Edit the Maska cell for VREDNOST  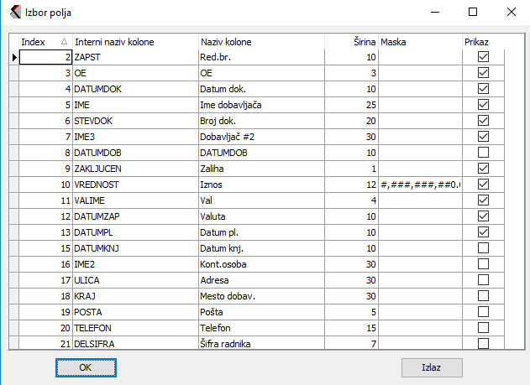tap(420, 185)
